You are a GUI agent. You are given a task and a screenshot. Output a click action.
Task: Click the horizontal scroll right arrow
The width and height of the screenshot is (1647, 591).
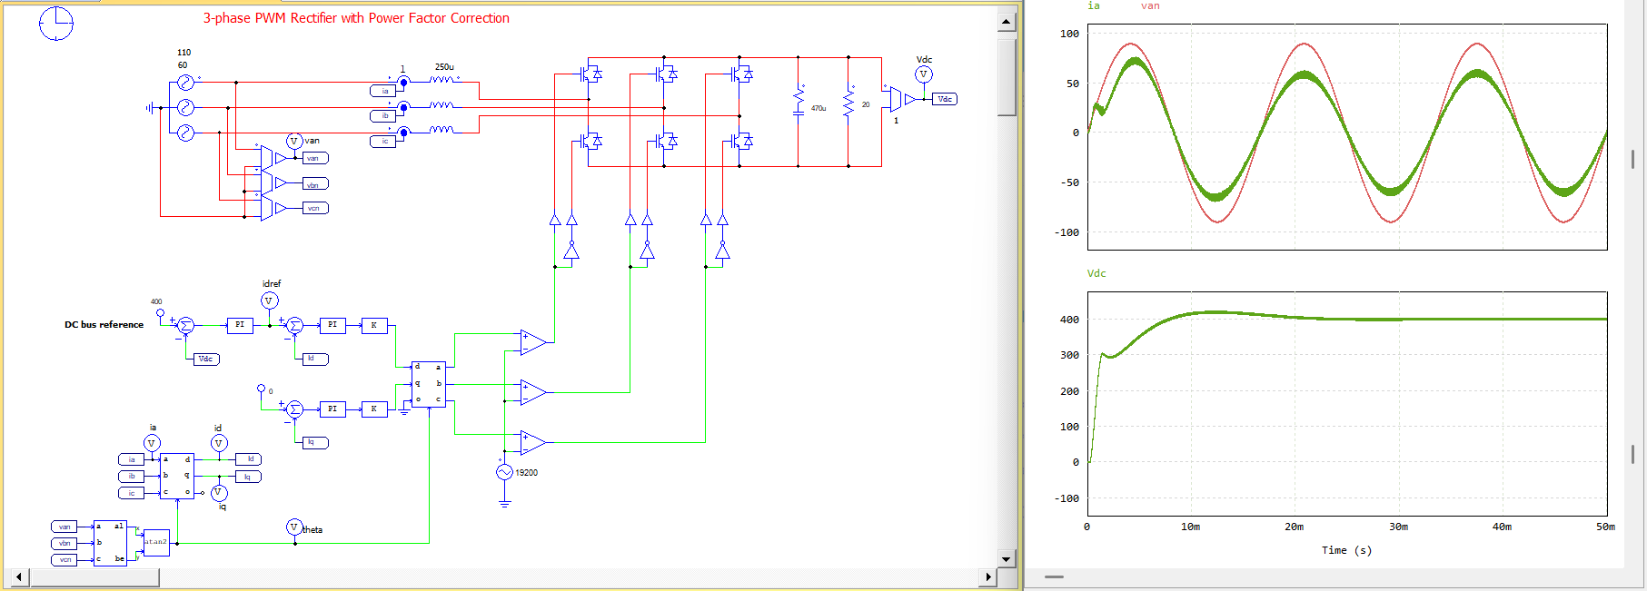click(x=989, y=576)
